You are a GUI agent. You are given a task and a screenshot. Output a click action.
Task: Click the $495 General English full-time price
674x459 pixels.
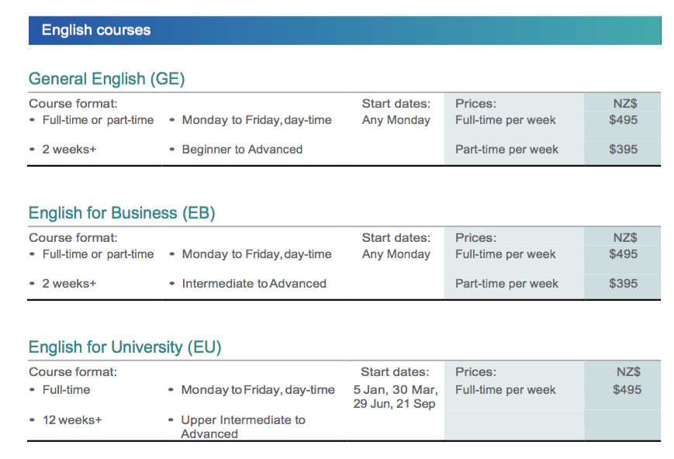pyautogui.click(x=624, y=120)
